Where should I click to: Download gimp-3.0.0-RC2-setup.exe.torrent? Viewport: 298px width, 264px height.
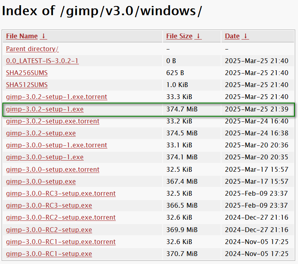tap(61, 218)
